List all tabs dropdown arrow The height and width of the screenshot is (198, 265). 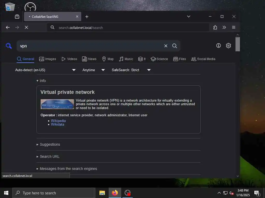tap(189, 16)
